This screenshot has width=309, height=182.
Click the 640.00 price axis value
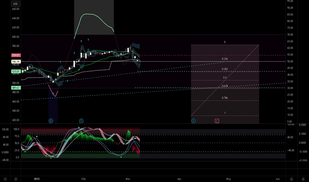(16, 18)
